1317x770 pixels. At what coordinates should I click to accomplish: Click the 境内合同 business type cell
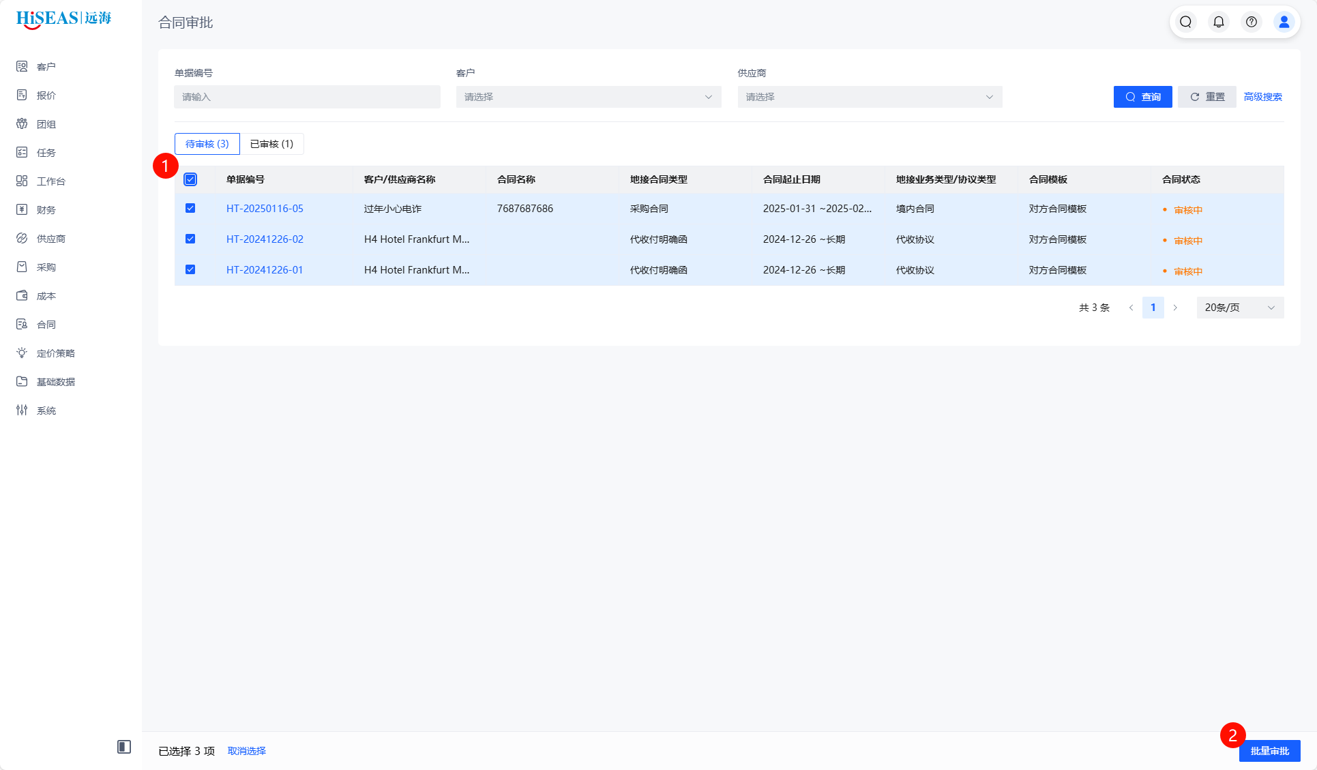pos(915,209)
